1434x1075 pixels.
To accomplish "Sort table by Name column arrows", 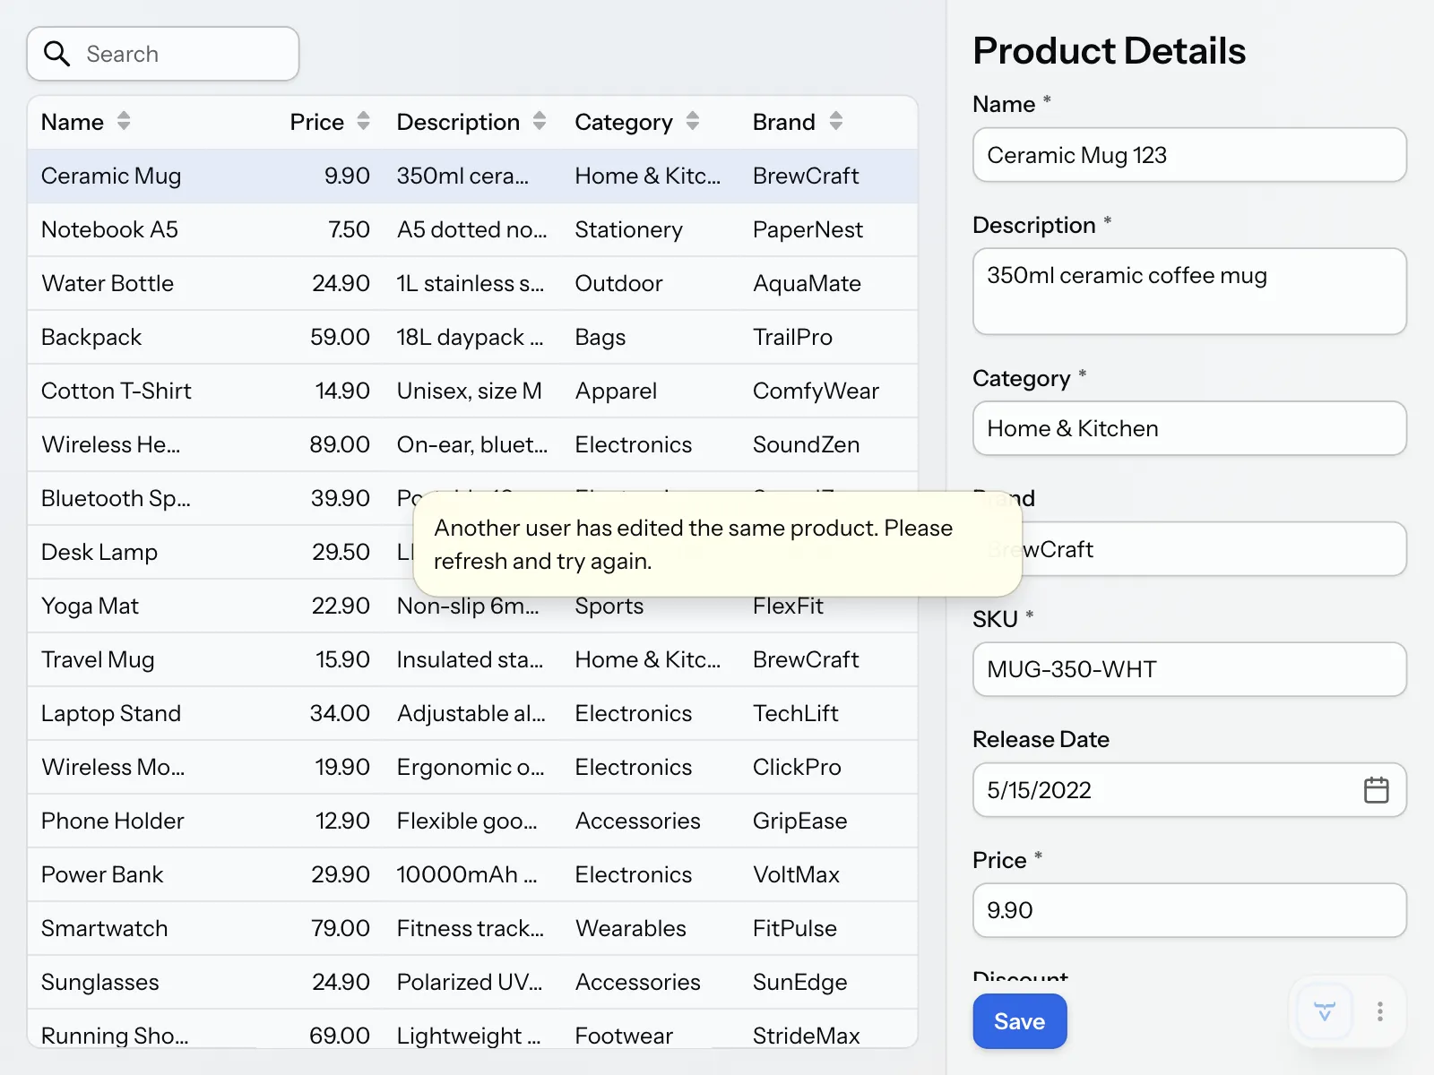I will click(124, 121).
